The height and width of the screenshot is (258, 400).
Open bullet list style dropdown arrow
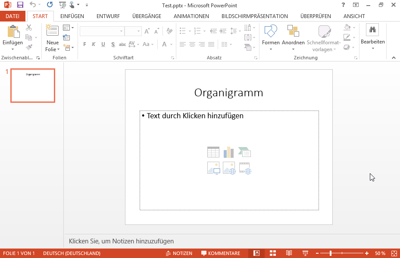[190, 31]
